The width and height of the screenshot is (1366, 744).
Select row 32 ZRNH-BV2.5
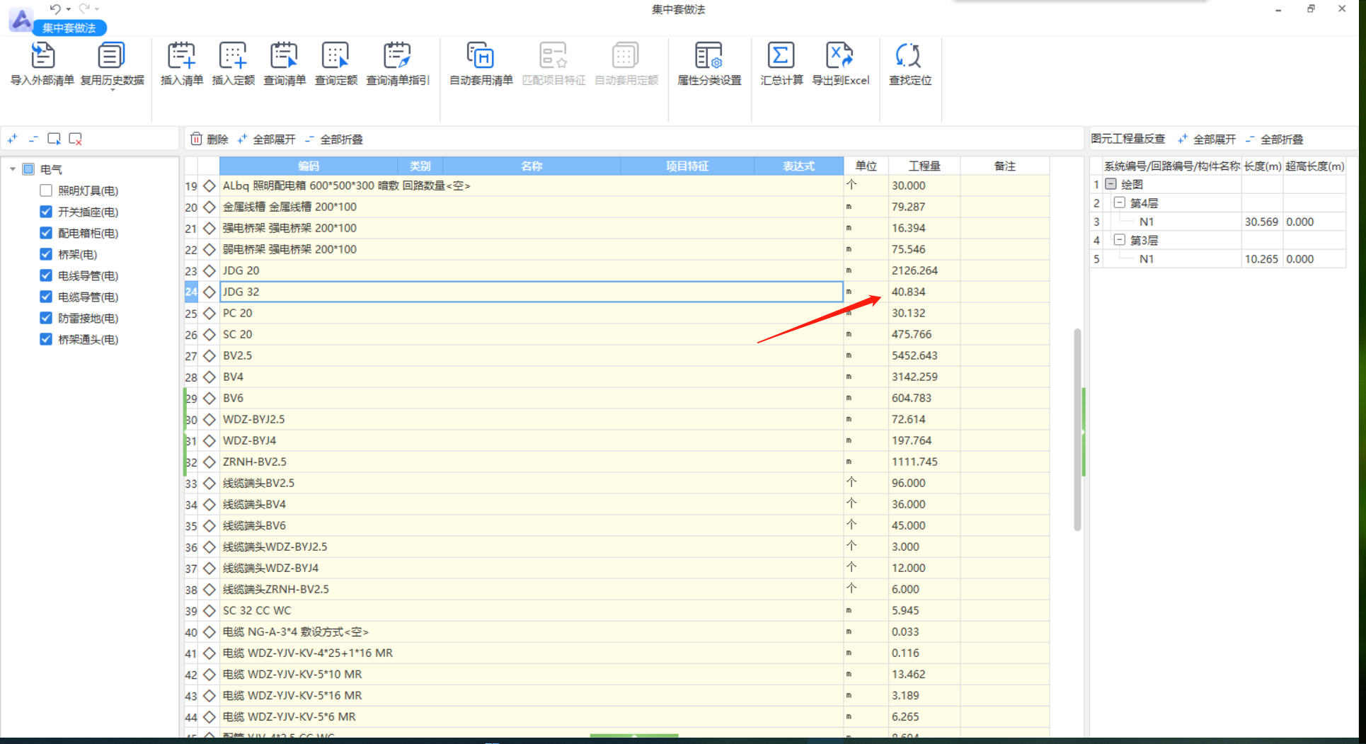pyautogui.click(x=532, y=462)
